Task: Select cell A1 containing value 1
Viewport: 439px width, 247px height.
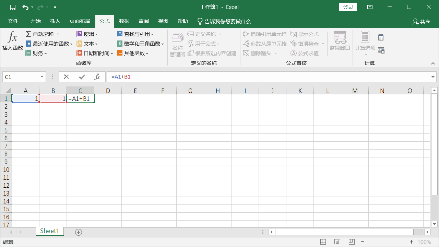Action: (25, 99)
